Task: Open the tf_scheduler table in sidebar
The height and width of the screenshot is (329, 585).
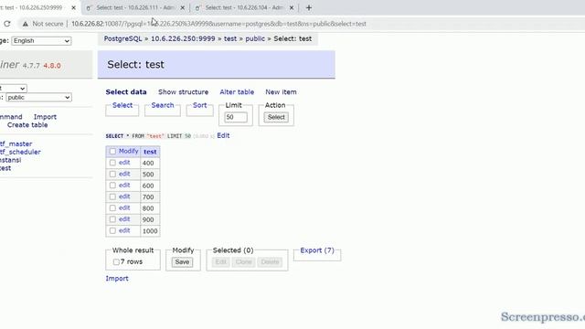Action: [x=20, y=152]
